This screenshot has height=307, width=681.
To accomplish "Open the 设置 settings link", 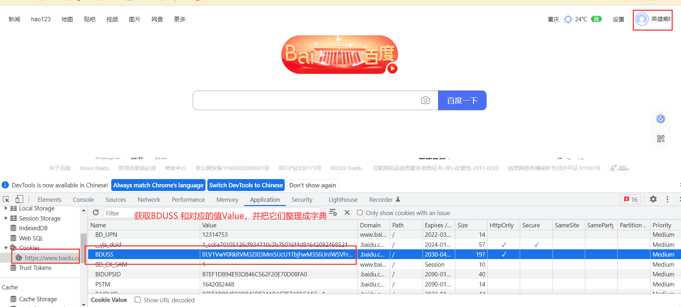I will [618, 19].
